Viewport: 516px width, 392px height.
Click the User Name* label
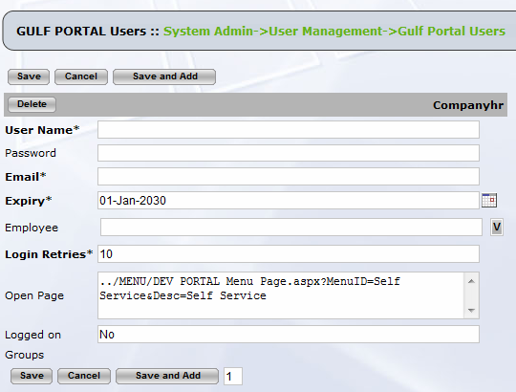(42, 130)
